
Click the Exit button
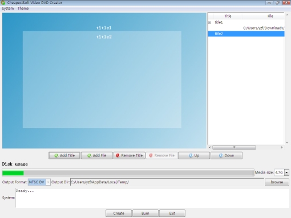click(x=172, y=213)
